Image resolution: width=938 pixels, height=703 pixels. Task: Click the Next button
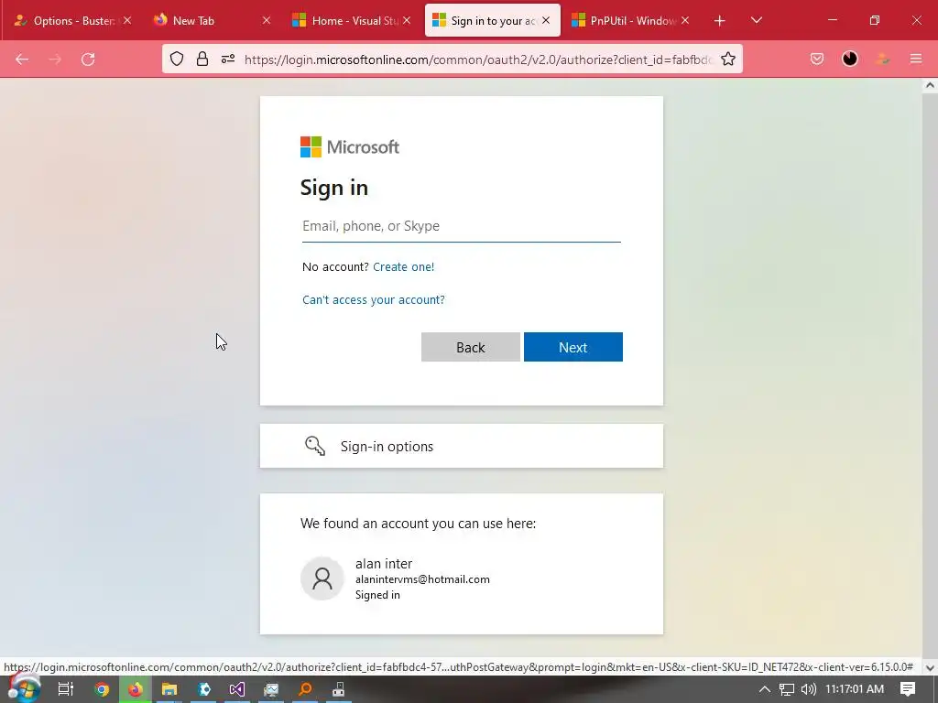click(573, 347)
